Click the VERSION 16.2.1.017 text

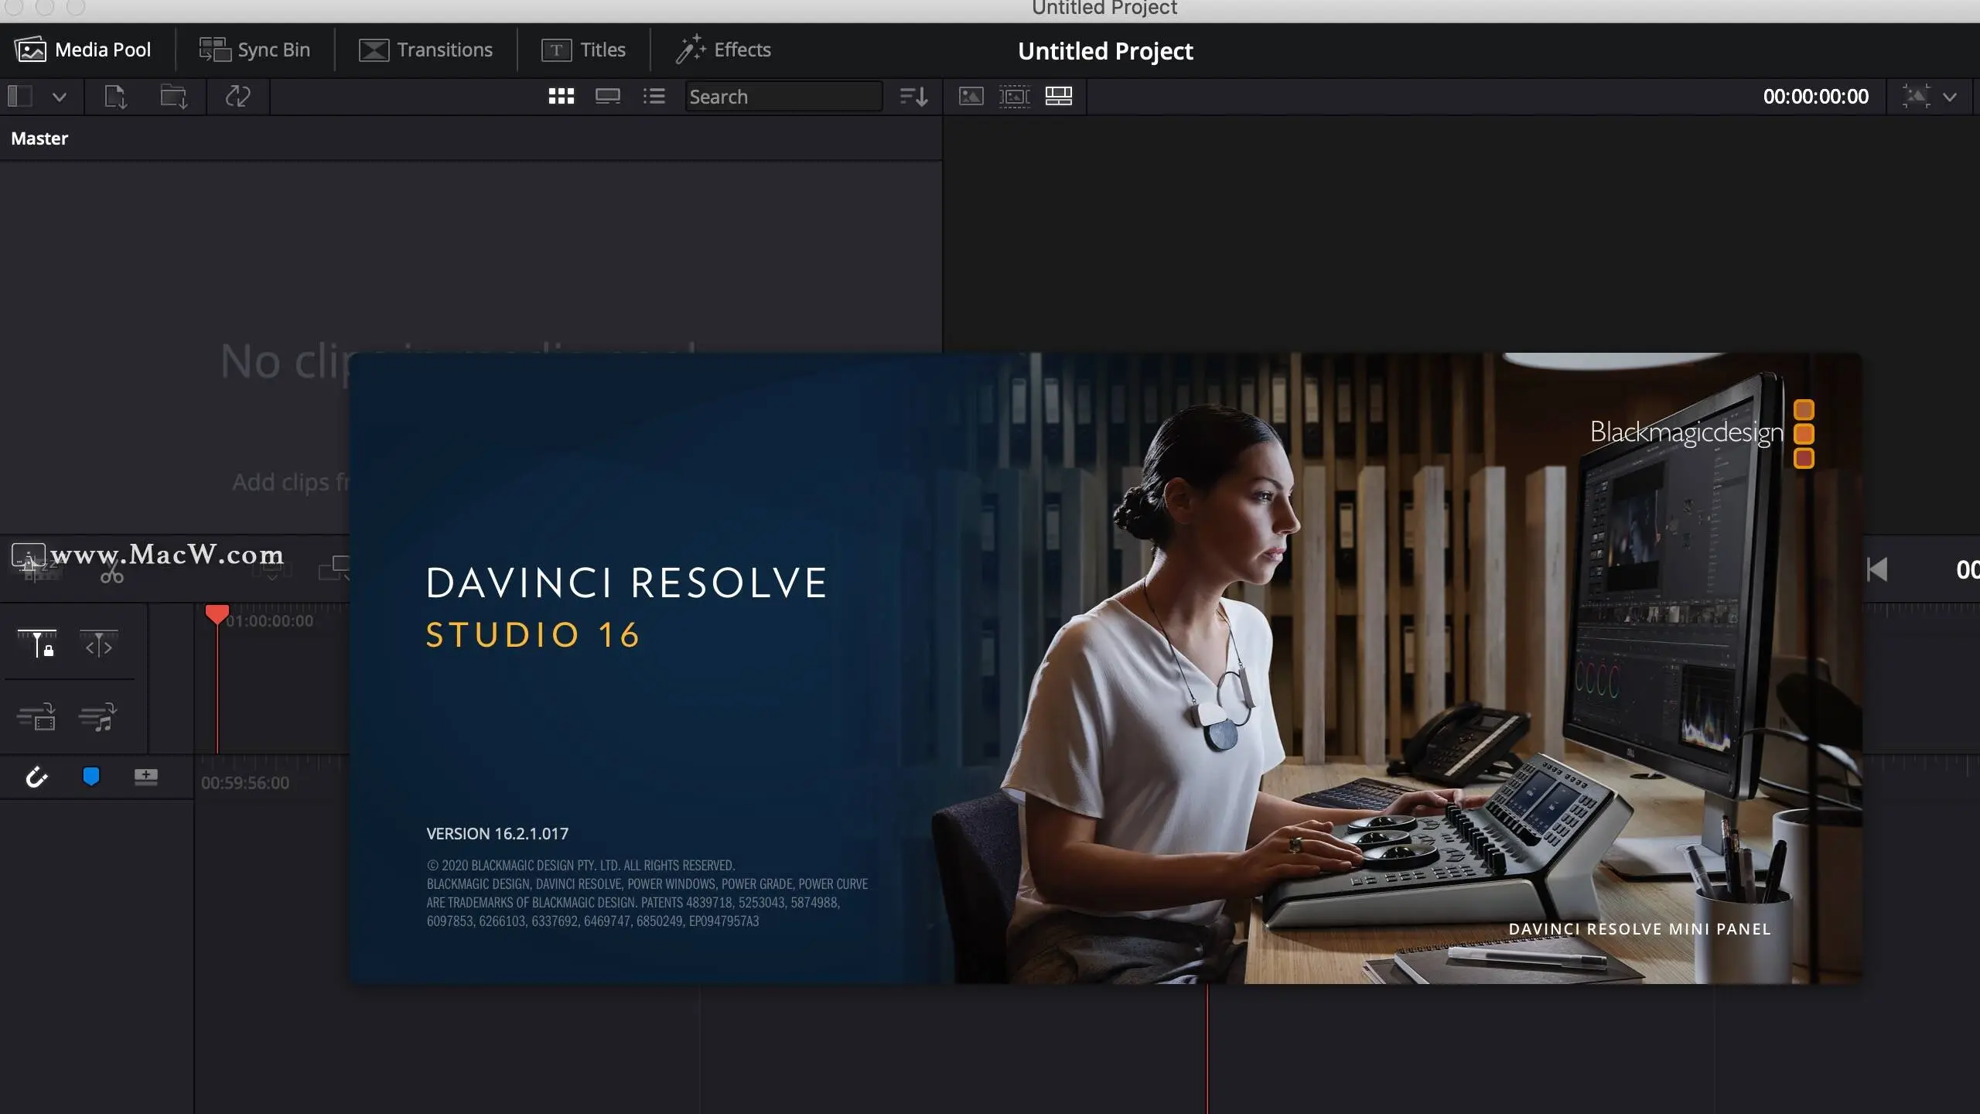pos(497,834)
